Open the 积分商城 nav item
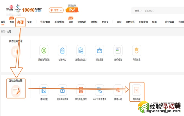 coord(170,22)
